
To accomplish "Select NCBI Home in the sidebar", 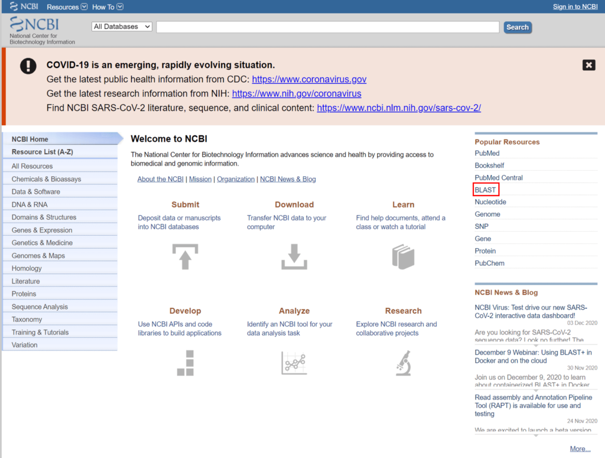I will (60, 139).
